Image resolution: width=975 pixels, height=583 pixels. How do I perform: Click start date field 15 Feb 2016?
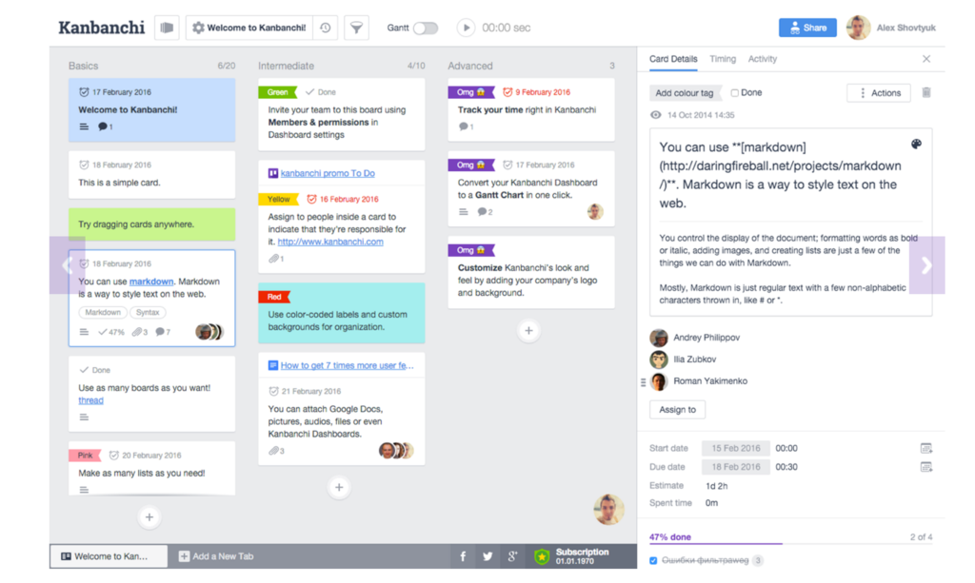click(x=736, y=448)
